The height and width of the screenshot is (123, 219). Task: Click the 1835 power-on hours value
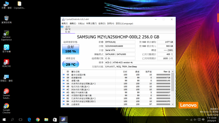click(x=165, y=58)
